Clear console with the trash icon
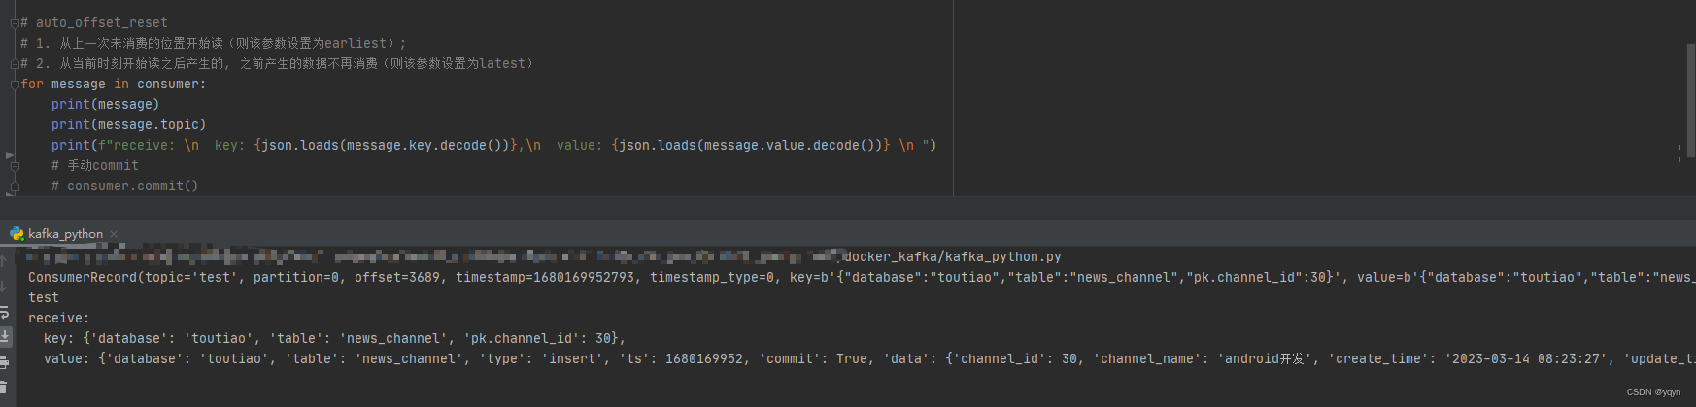This screenshot has height=407, width=1696. [x=4, y=387]
